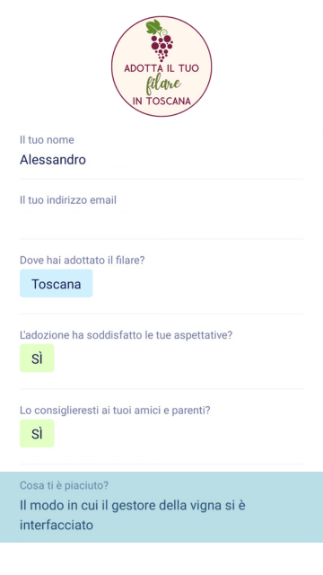Viewport: 323px width, 575px height.
Task: Click the Adotta il tuo filare logo
Action: 161,66
